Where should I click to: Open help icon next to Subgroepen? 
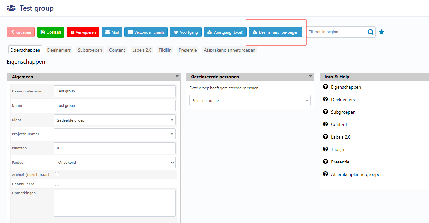(325, 112)
